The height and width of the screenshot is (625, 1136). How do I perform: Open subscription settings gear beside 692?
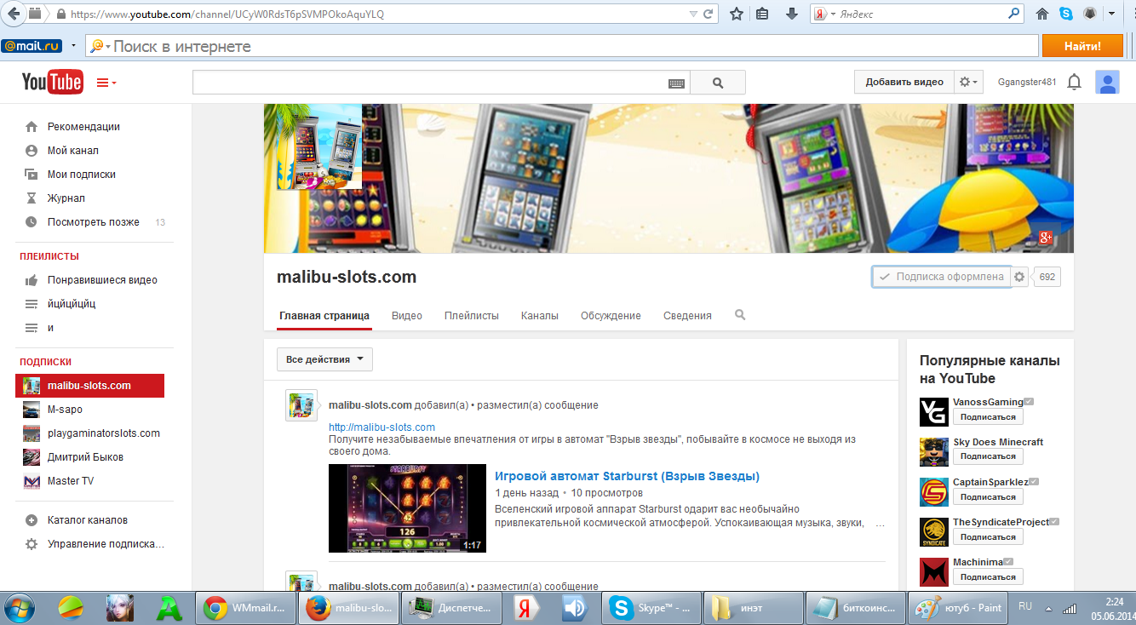pyautogui.click(x=1020, y=277)
